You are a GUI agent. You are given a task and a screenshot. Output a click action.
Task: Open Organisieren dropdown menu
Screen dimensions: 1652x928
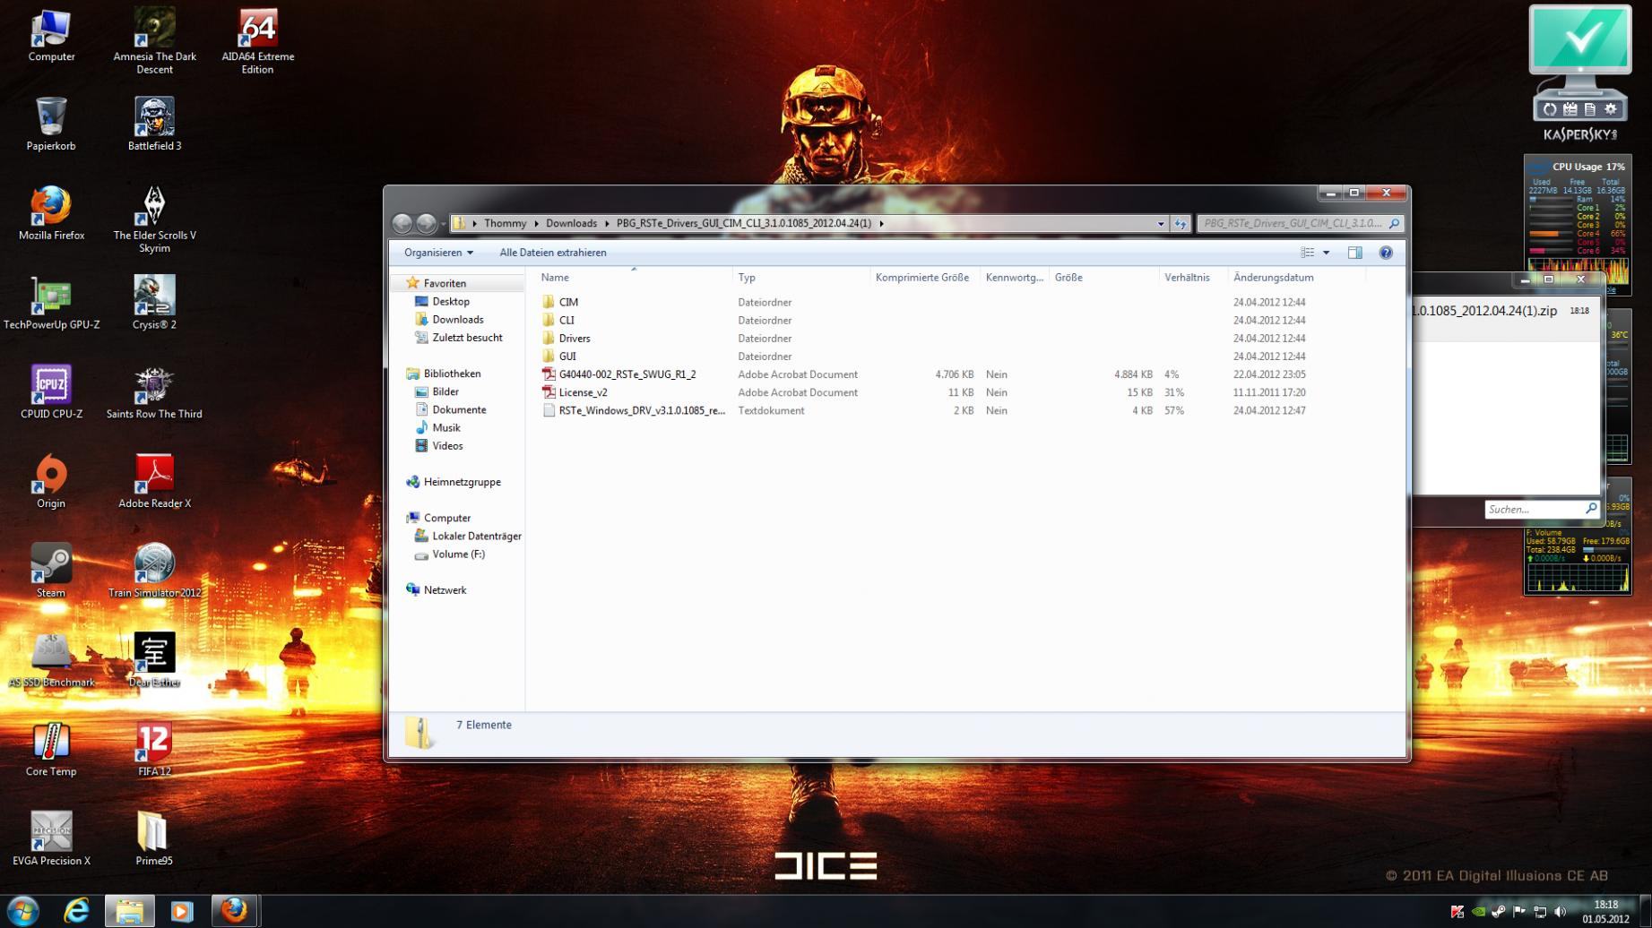click(x=438, y=253)
